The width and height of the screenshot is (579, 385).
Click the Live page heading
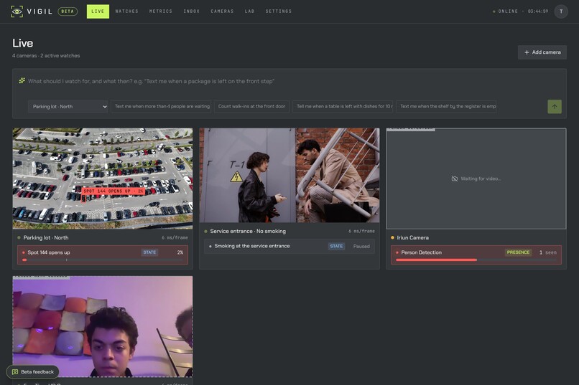click(x=22, y=43)
